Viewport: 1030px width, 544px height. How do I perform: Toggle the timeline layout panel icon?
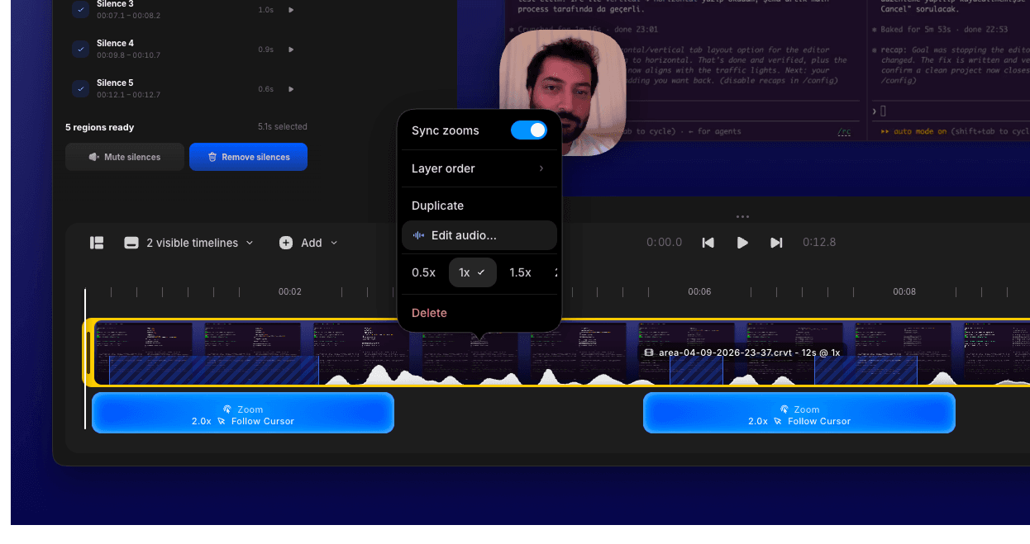point(97,243)
